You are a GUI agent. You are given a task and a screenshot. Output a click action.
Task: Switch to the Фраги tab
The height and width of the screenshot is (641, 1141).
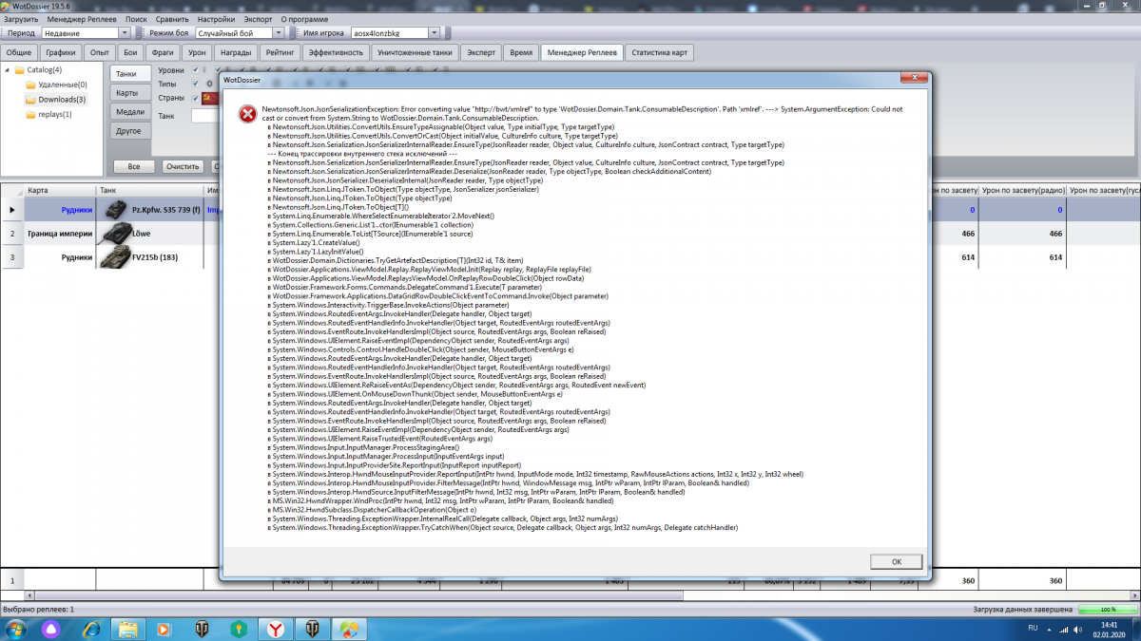(x=163, y=52)
